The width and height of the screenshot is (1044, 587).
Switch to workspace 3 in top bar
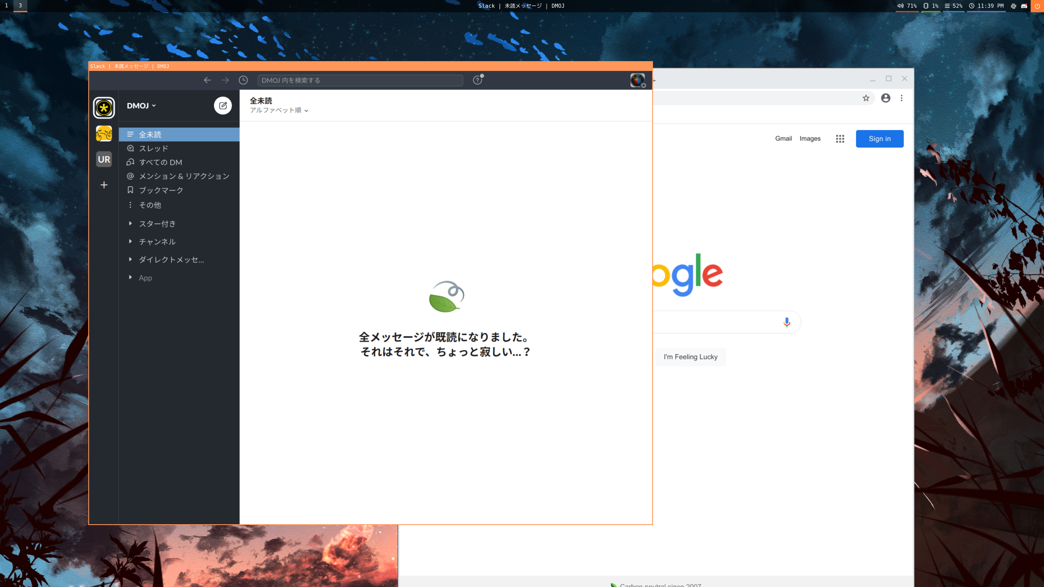click(x=20, y=6)
